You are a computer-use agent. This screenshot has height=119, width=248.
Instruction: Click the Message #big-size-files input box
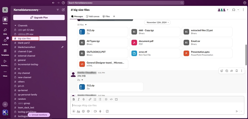157,105
